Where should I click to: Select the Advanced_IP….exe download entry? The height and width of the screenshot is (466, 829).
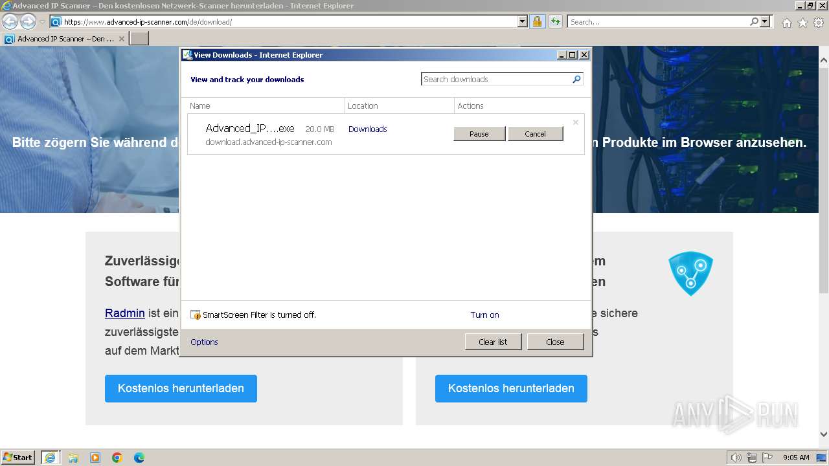pos(385,134)
